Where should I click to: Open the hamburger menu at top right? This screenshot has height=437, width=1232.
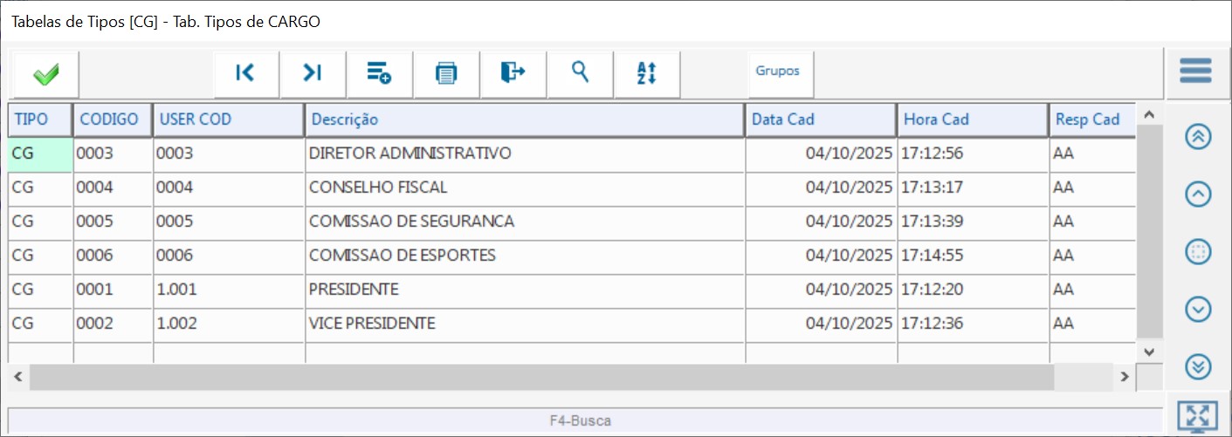click(1195, 72)
